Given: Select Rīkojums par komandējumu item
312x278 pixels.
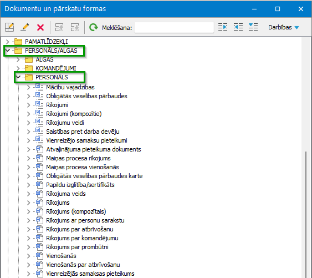Looking at the screenshot, I should (82, 238).
